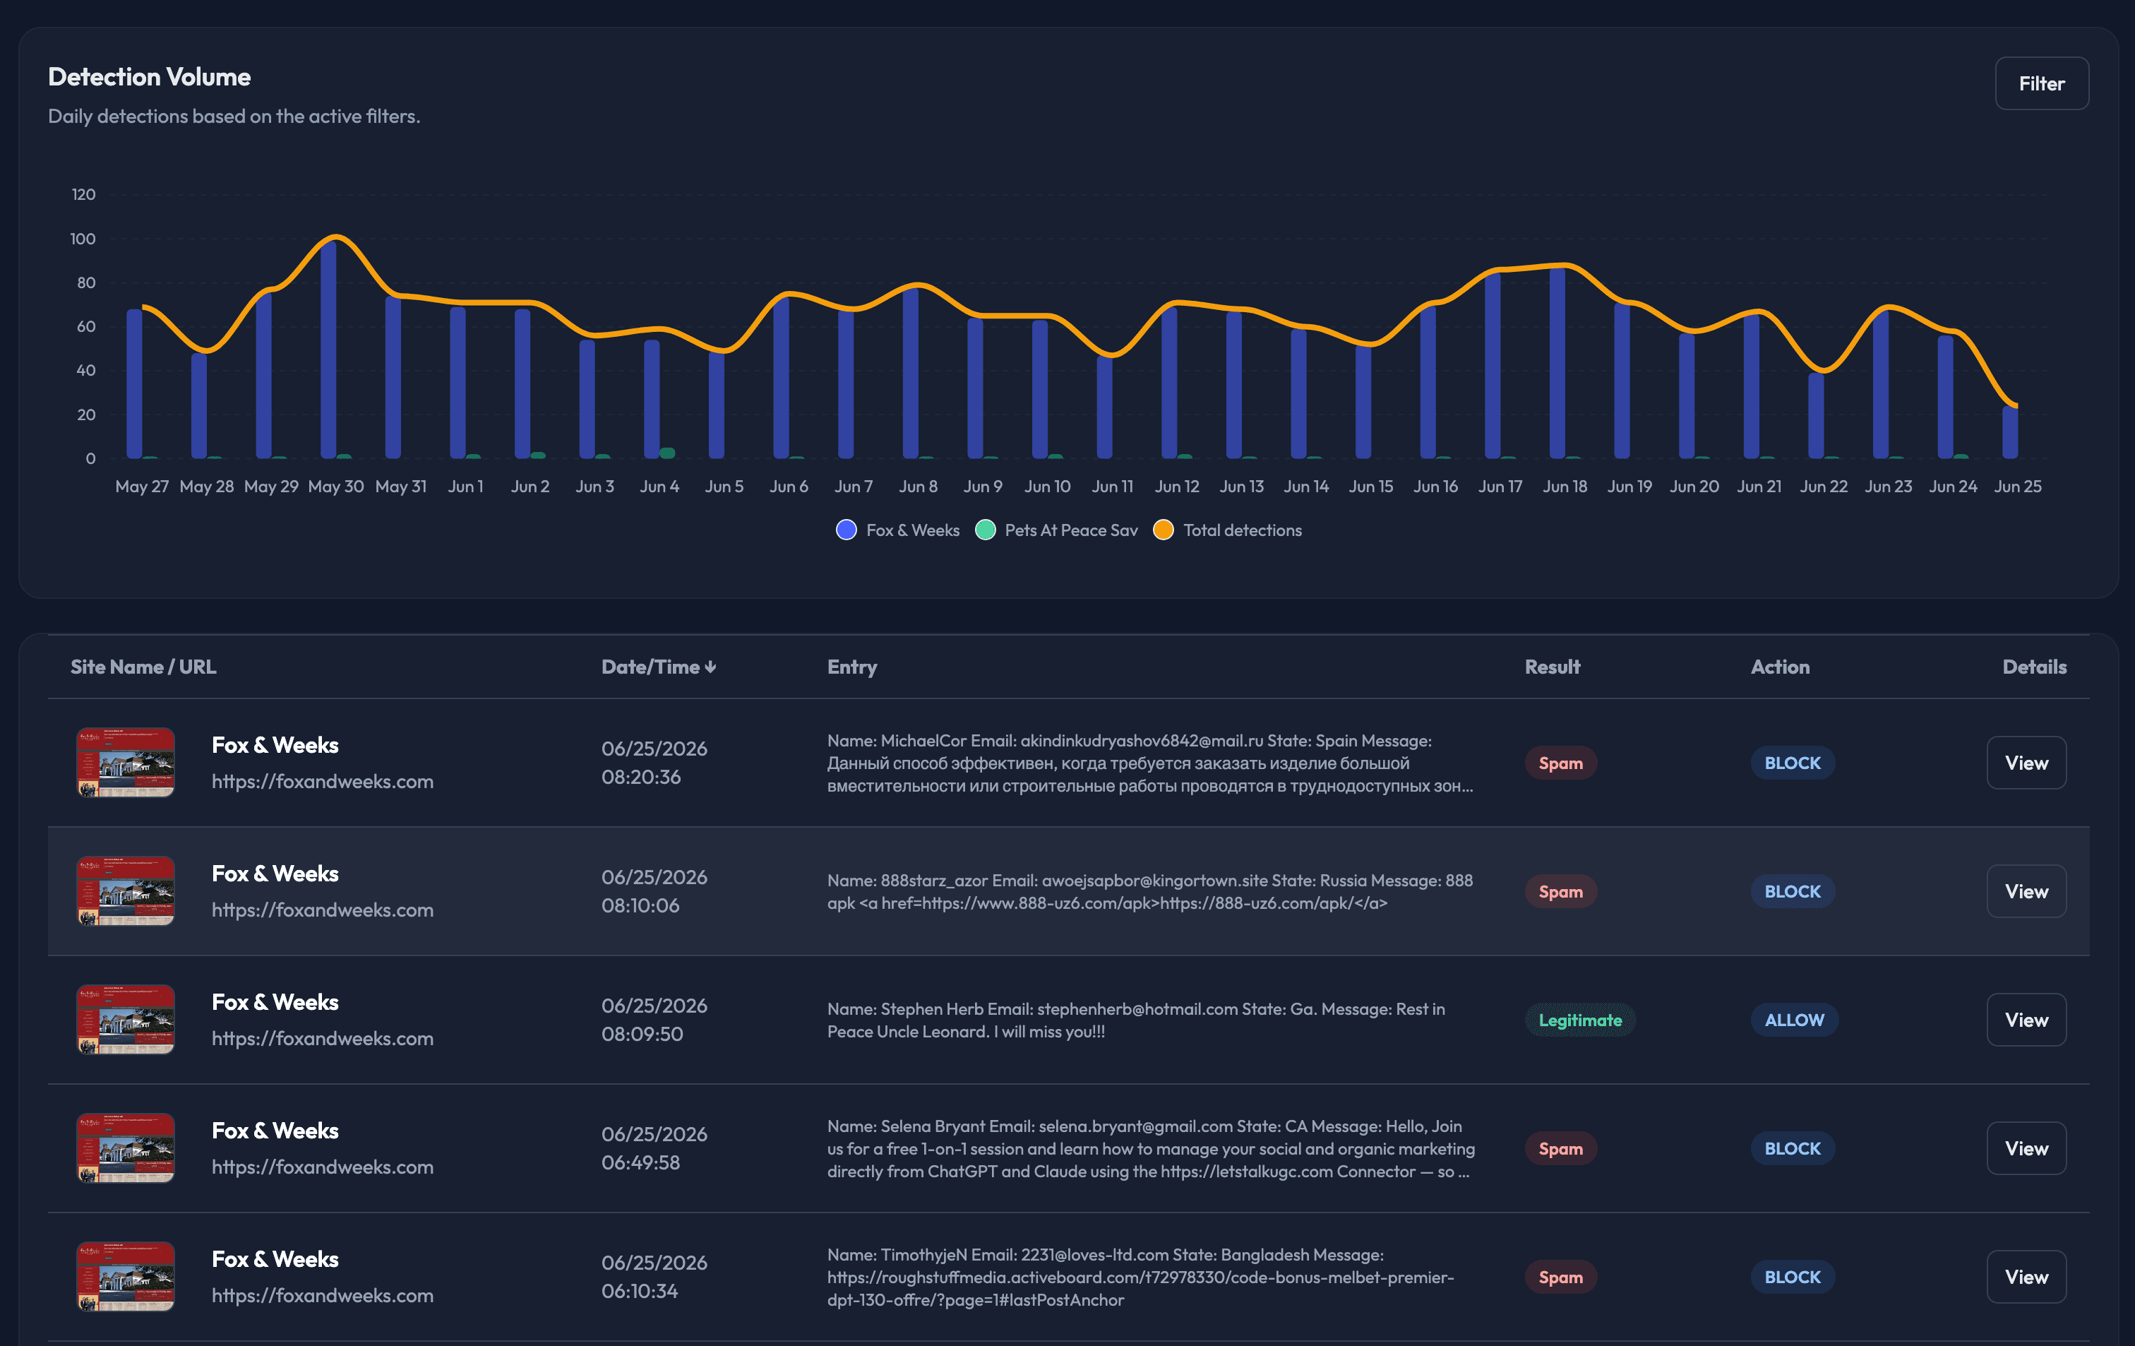Toggle Pets At Peace Sav legend series

pyautogui.click(x=1056, y=530)
